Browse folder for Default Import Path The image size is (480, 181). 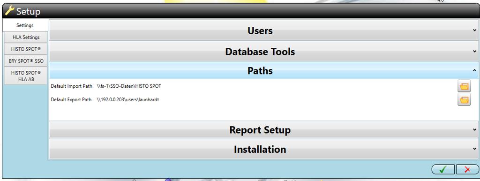tap(464, 87)
